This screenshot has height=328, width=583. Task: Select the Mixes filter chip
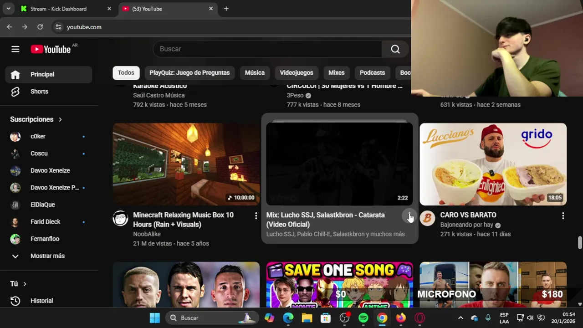[x=337, y=73]
